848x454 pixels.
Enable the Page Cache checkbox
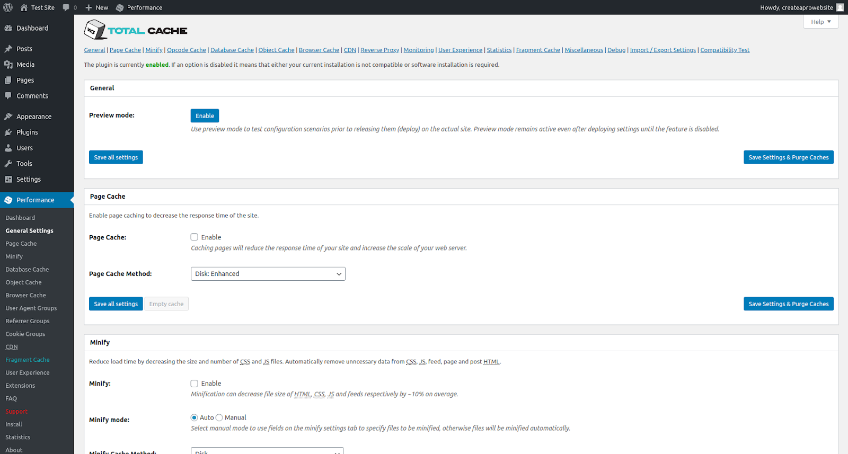(195, 237)
